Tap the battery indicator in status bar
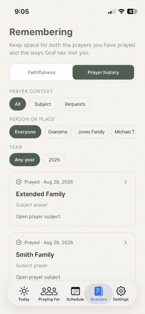The image size is (145, 314). tap(132, 12)
